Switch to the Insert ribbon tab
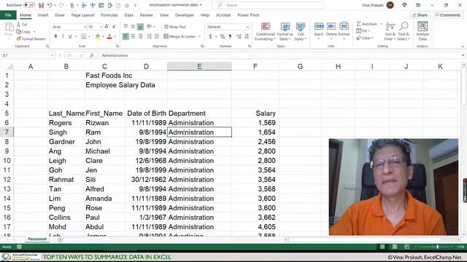The image size is (467, 262). tap(43, 15)
